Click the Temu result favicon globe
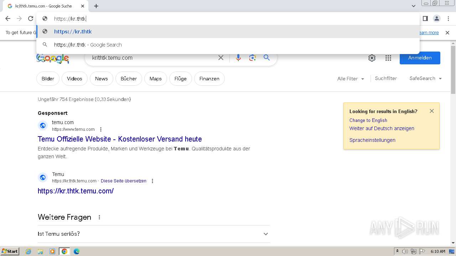 click(43, 177)
